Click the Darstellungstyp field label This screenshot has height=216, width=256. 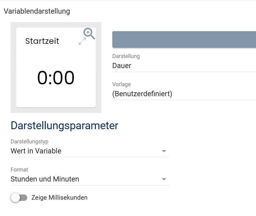click(29, 142)
